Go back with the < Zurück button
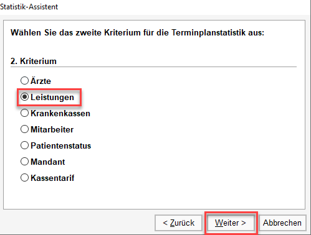This screenshot has height=235, width=311. click(x=179, y=223)
